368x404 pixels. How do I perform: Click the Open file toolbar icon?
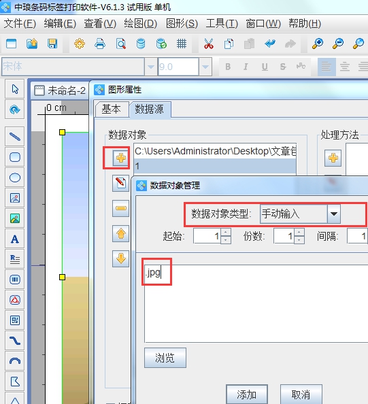32,44
